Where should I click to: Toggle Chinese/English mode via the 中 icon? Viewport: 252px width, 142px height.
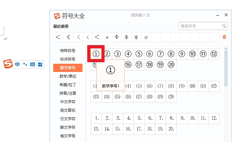point(17,64)
